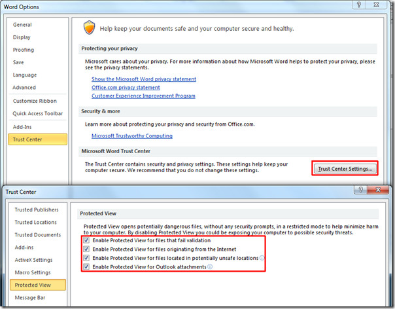Open help in Word Options title bar
Viewport: 395px width, 309px height.
(x=359, y=5)
